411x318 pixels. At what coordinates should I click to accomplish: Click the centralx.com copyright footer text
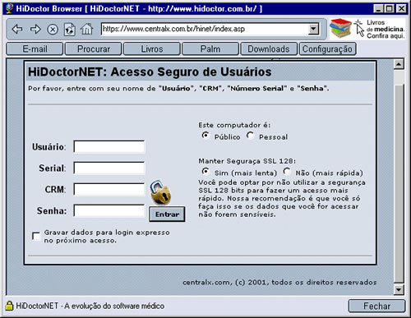pos(279,282)
